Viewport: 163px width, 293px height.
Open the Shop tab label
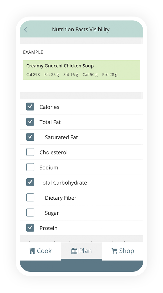coord(126,251)
